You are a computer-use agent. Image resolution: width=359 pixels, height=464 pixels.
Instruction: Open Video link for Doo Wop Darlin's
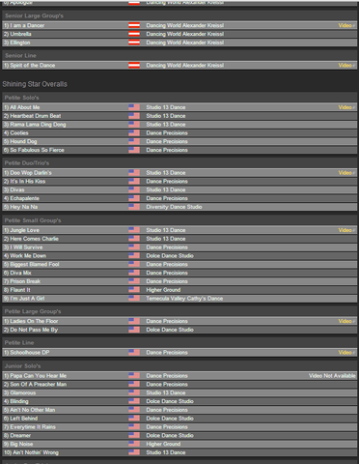pyautogui.click(x=346, y=173)
